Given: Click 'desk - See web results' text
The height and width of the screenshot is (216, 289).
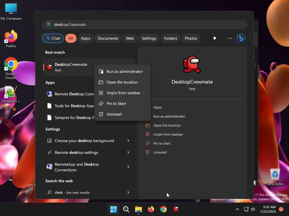Looking at the screenshot, I should coord(72,192).
